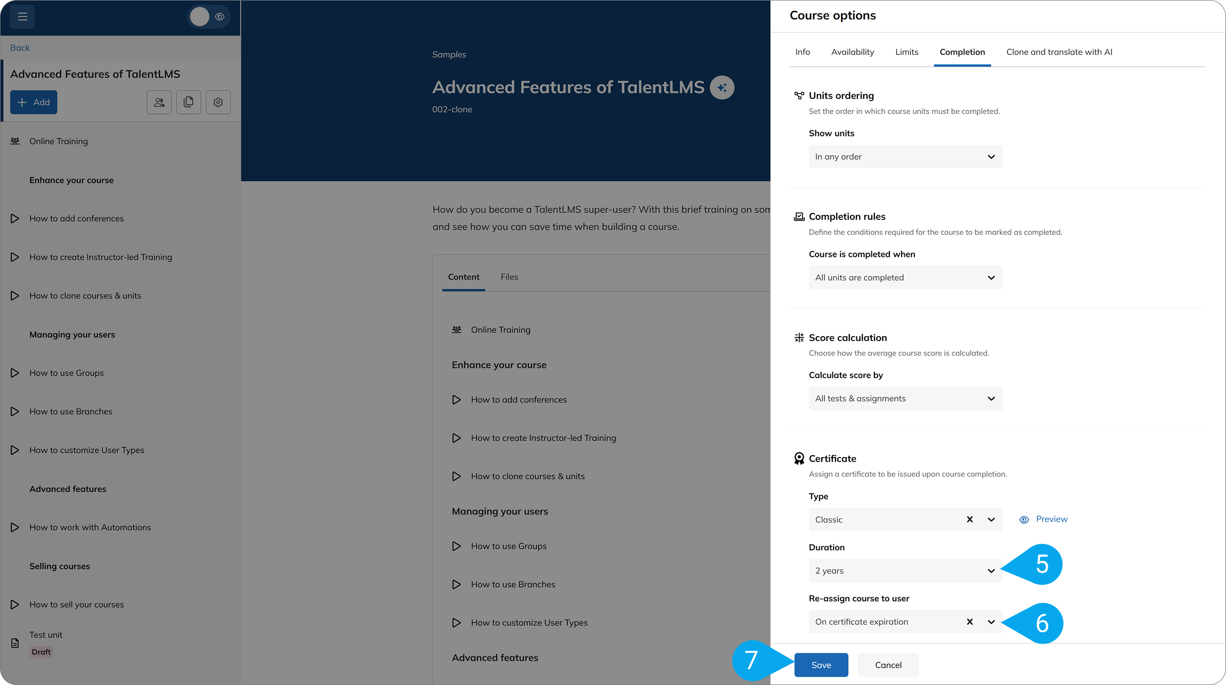Switch to the Files tab
Screen dimensions: 1226x685
click(509, 277)
